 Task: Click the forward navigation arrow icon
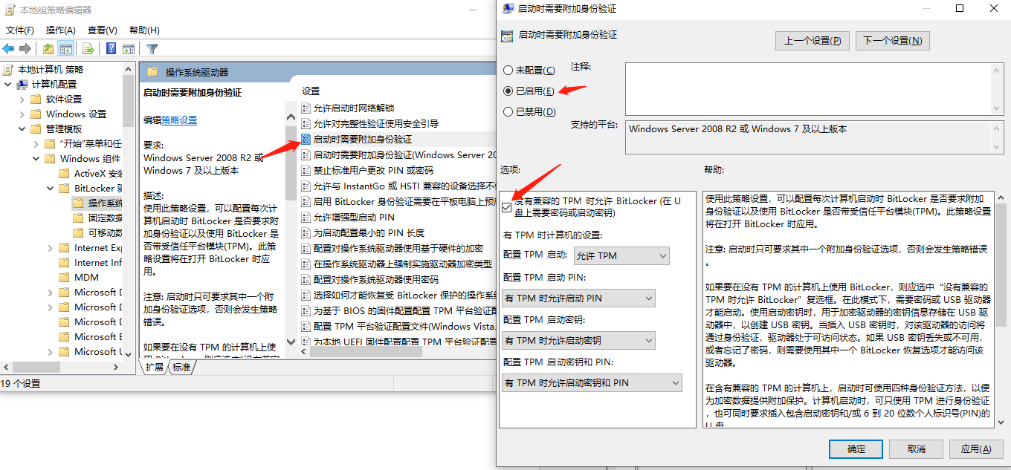[25, 48]
